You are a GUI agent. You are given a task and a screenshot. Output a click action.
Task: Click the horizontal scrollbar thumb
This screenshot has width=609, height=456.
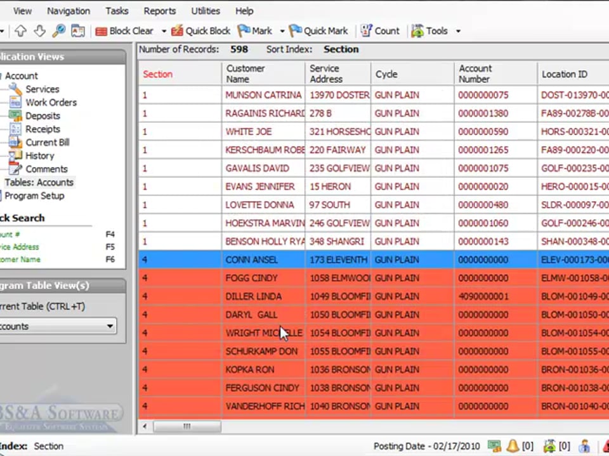(187, 426)
